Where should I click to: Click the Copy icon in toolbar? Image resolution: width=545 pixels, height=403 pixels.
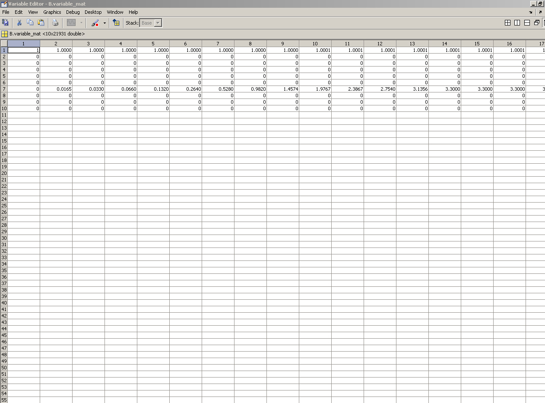click(x=30, y=22)
